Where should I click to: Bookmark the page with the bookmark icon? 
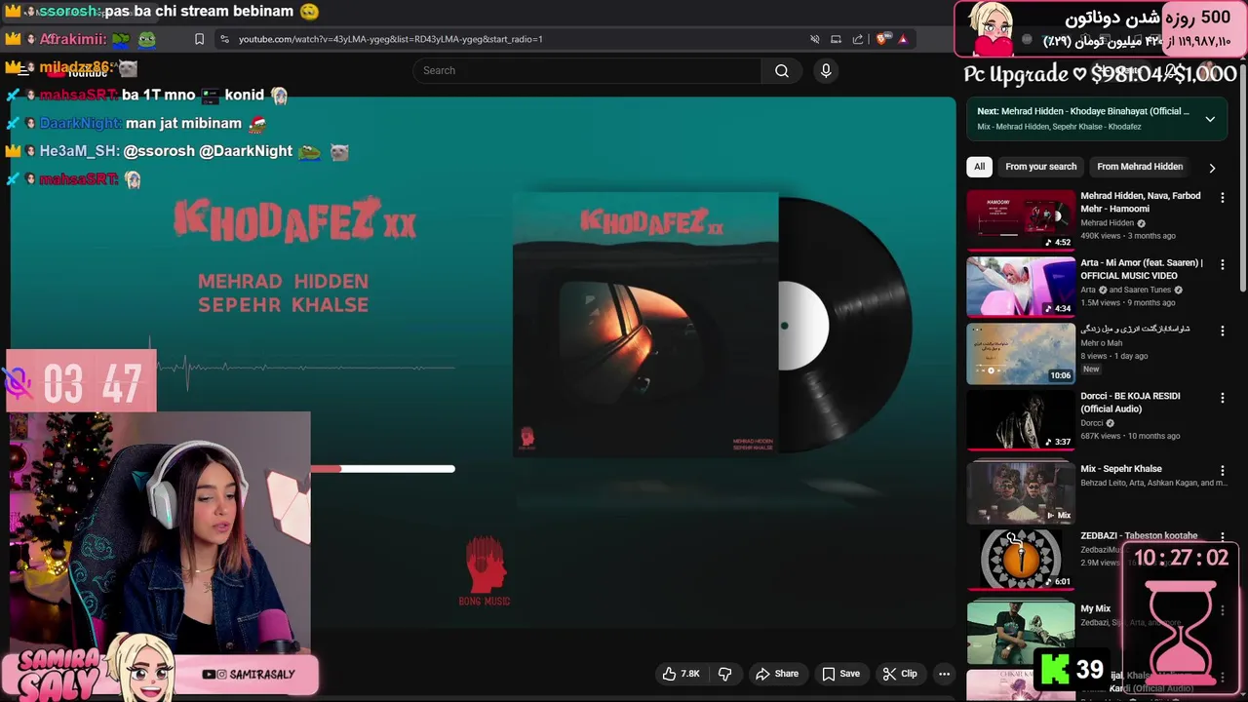click(x=199, y=39)
